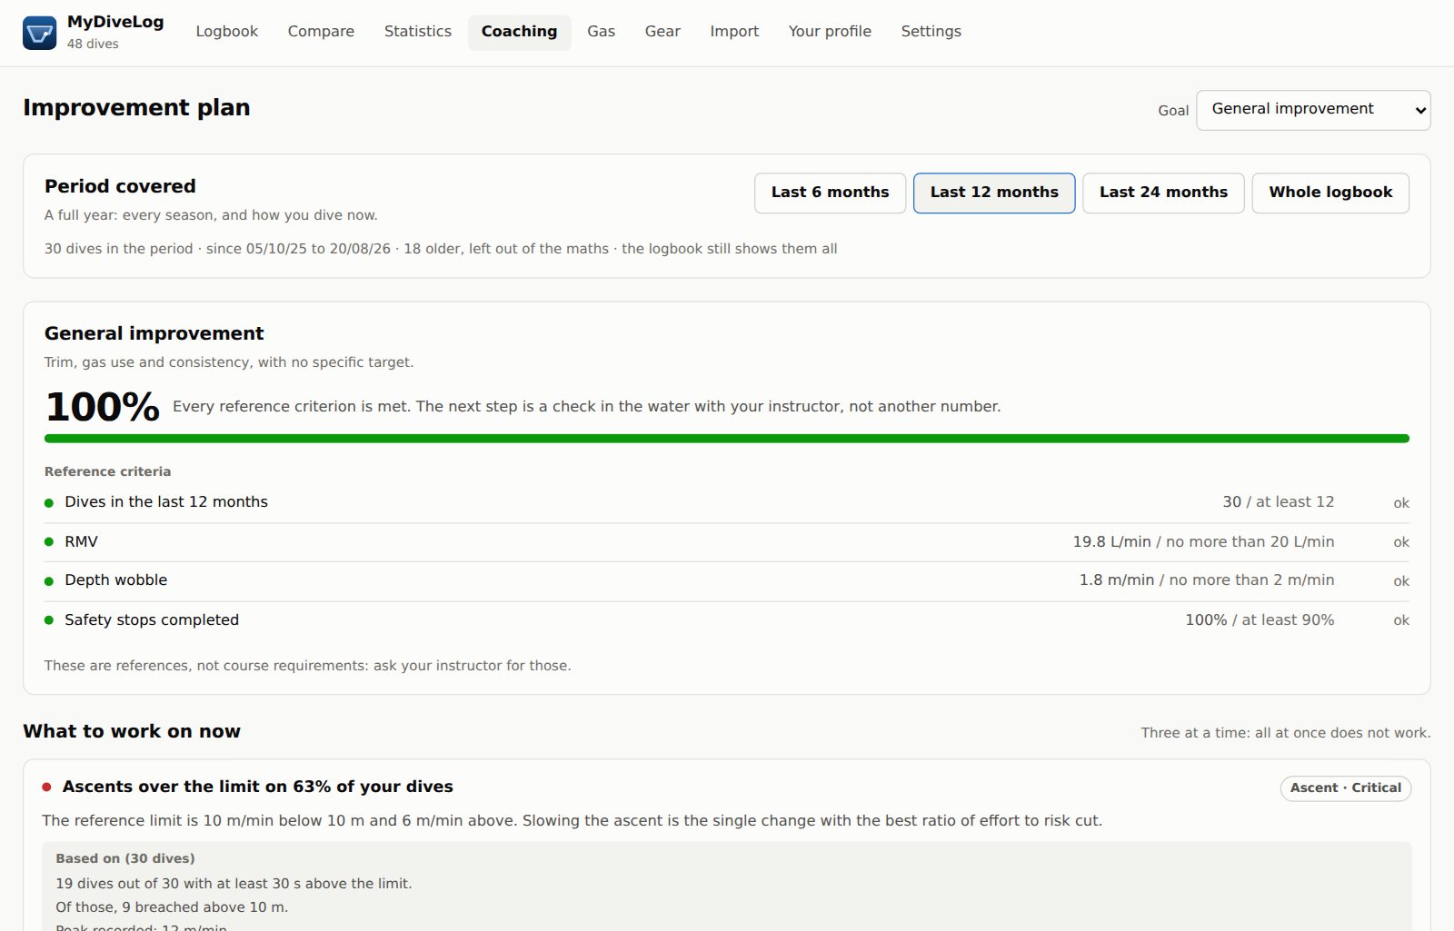Click the Depth wobble criterion label
The height and width of the screenshot is (931, 1454).
(x=116, y=580)
